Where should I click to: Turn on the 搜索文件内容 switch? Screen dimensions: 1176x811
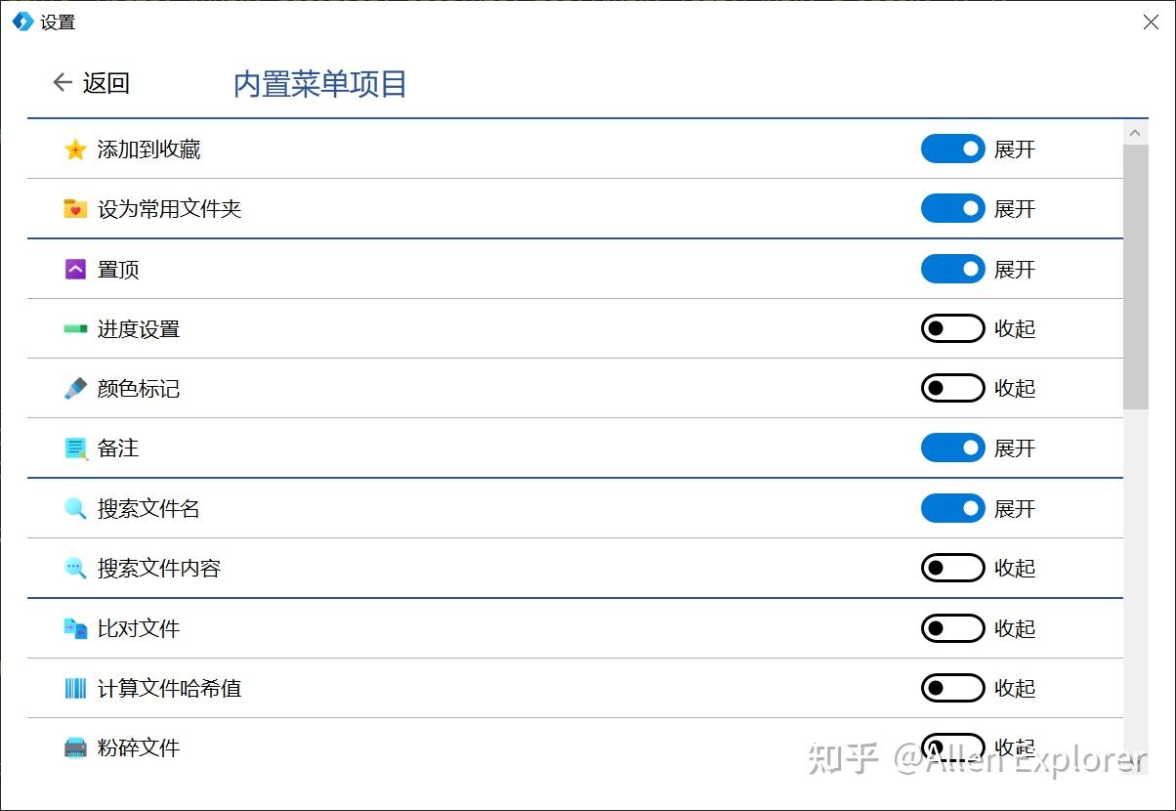click(x=952, y=568)
